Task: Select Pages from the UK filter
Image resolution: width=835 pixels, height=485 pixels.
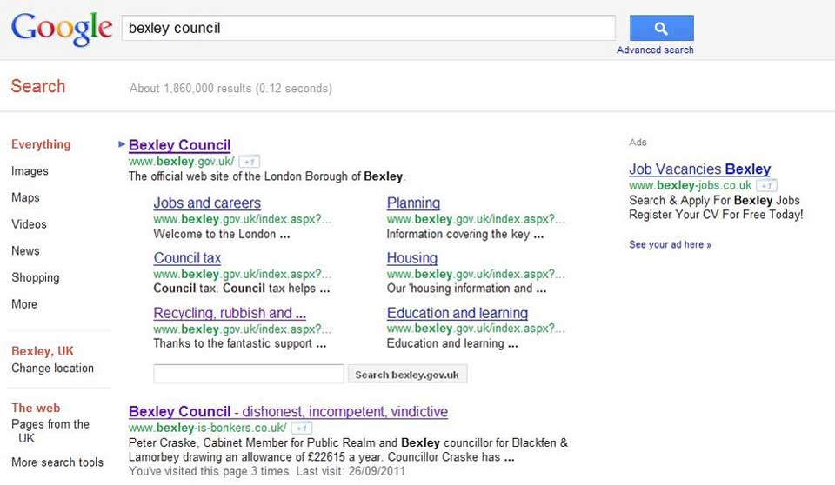Action: [50, 431]
